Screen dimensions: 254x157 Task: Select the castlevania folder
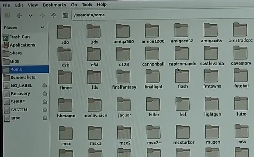point(211,56)
